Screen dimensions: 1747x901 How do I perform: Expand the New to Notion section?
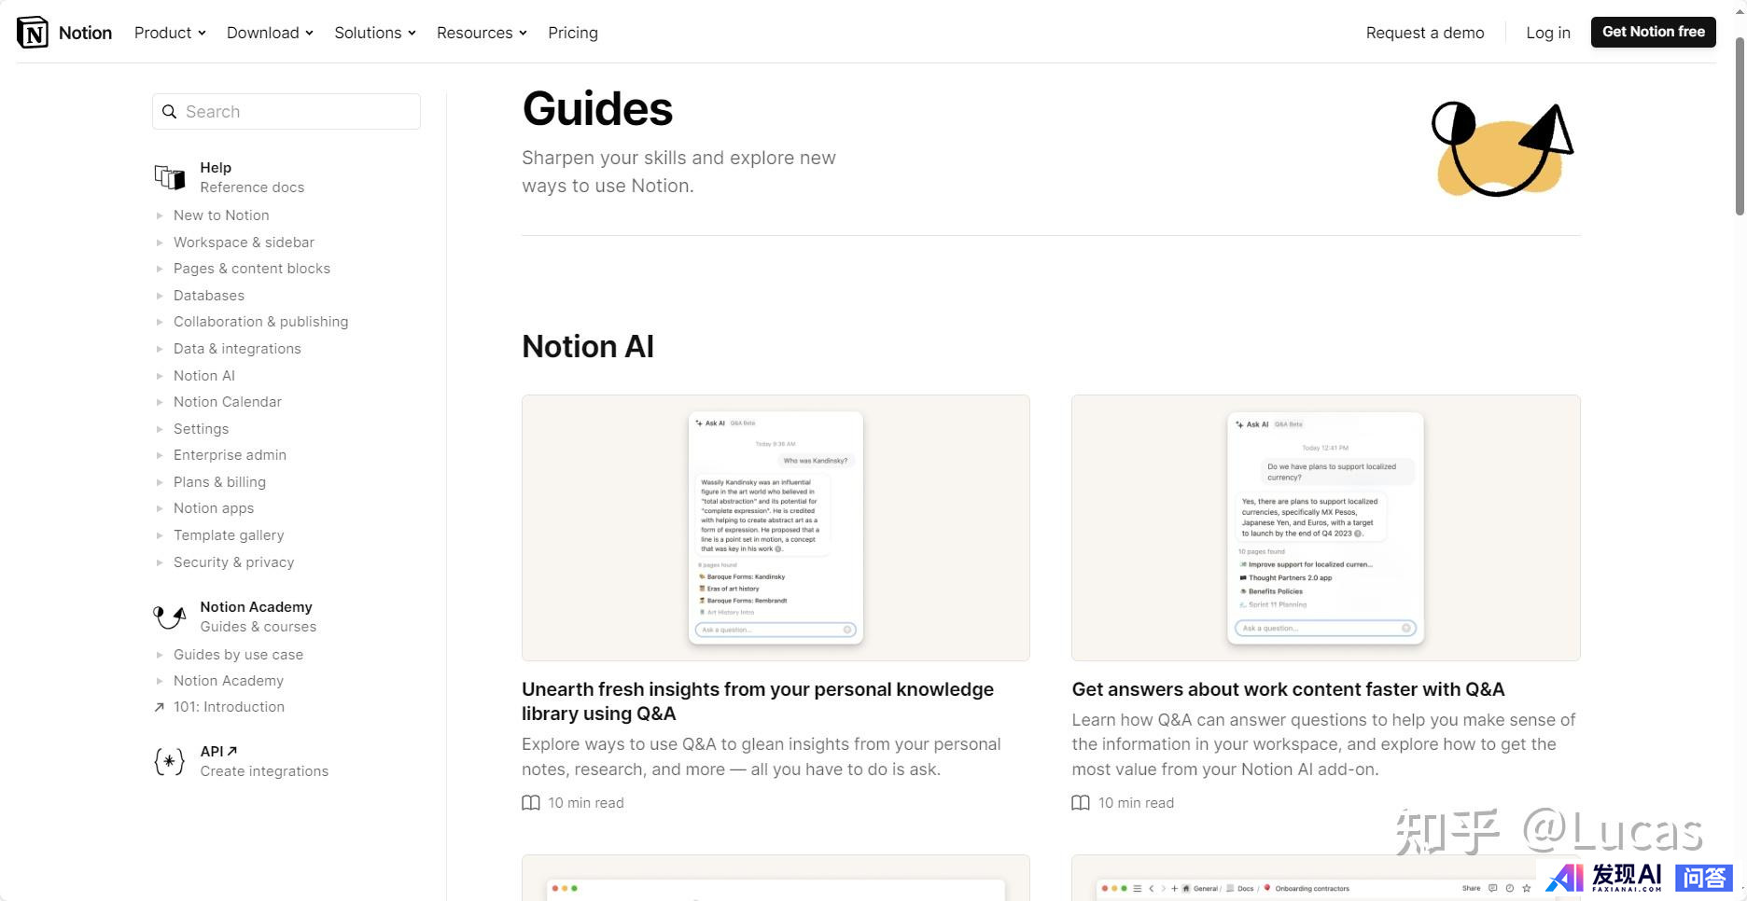pos(160,215)
